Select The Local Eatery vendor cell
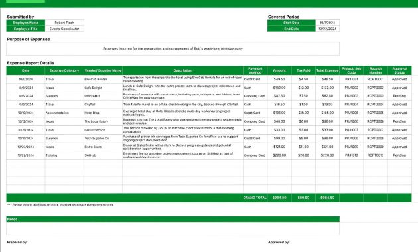Screen dimensions: 418x252 pos(103,121)
